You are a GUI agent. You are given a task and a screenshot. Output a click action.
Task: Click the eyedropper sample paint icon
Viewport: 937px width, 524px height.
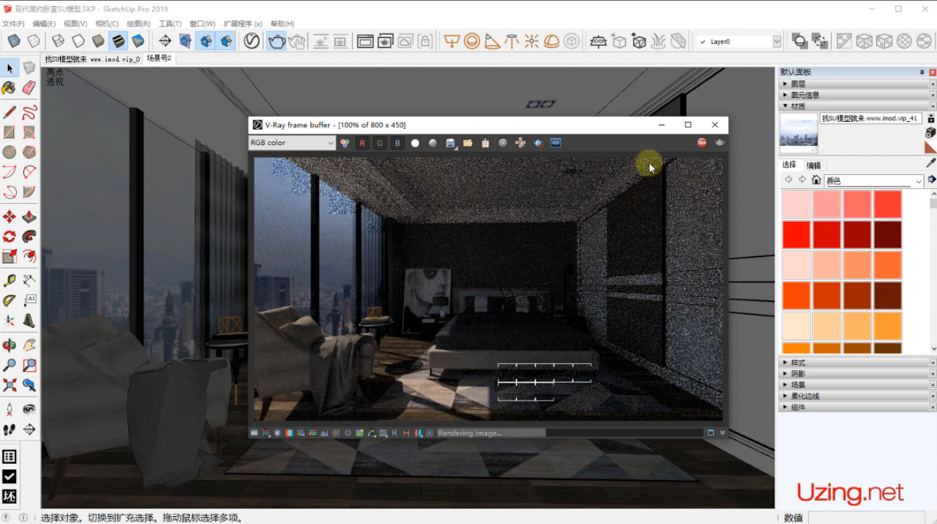point(930,163)
